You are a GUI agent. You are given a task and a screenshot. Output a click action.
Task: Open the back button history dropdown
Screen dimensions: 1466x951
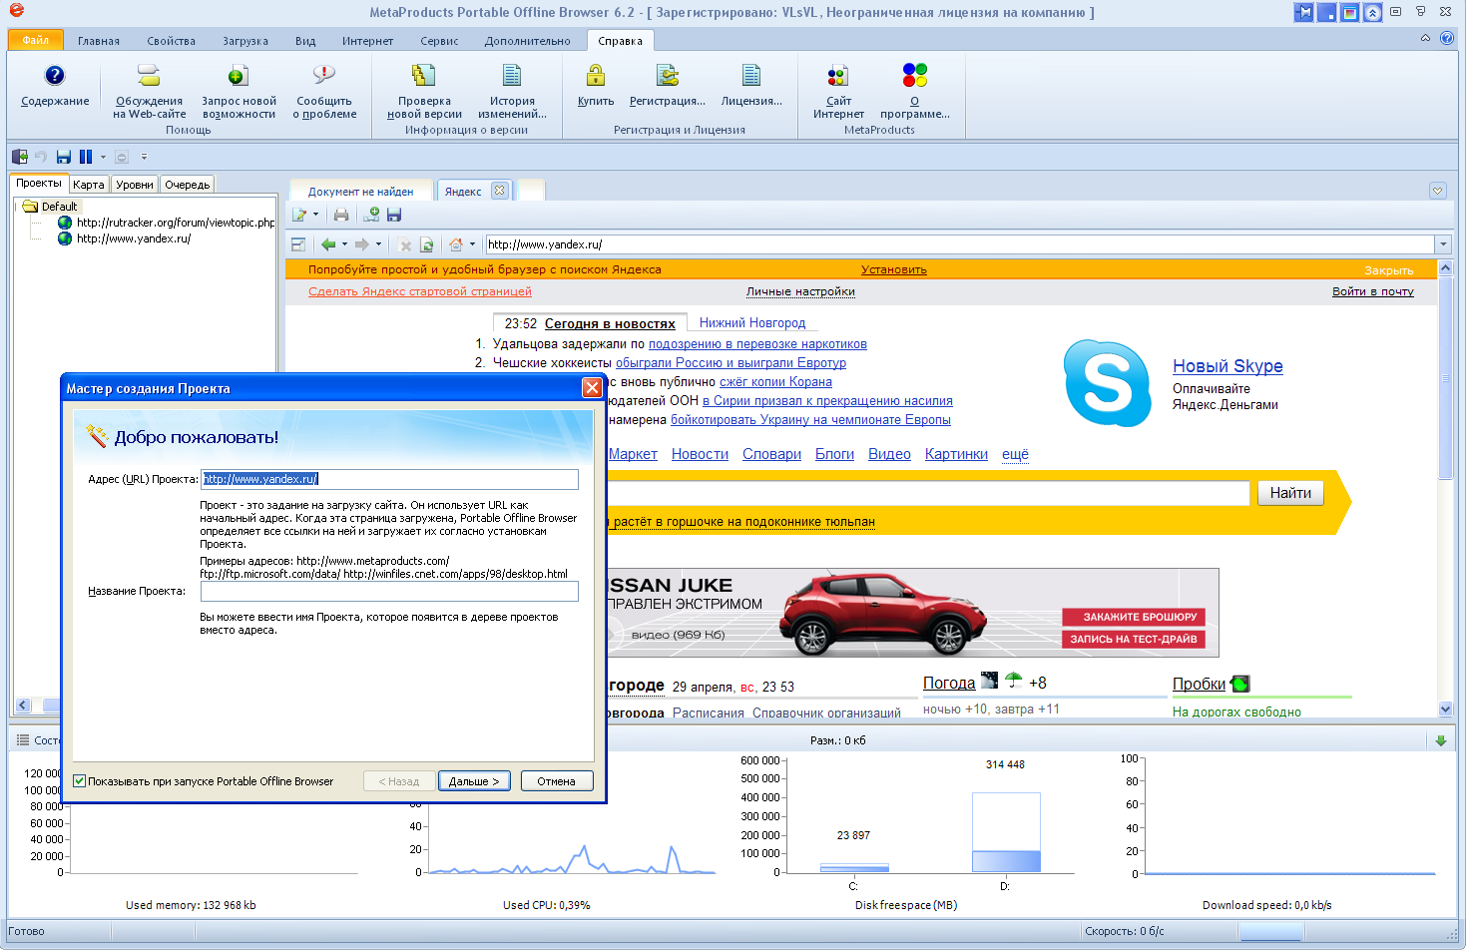[344, 244]
